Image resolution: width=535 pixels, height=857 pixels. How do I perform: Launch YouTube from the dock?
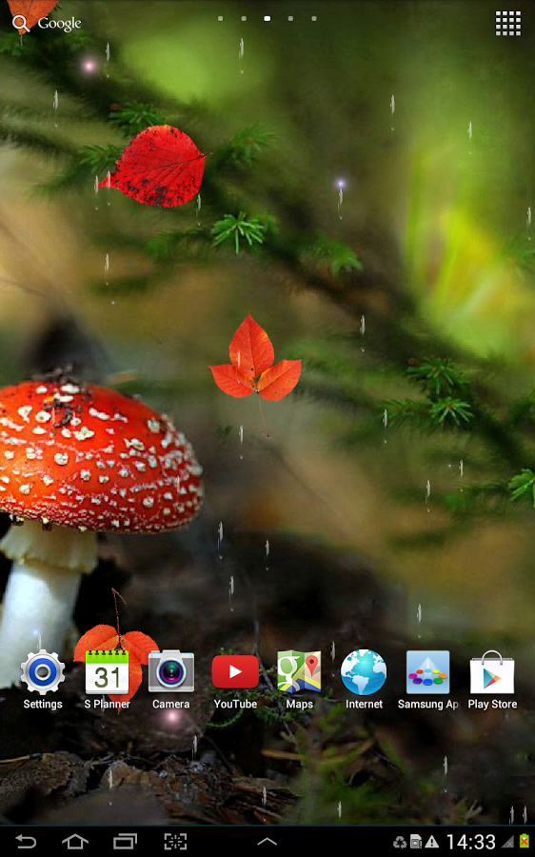(x=235, y=679)
